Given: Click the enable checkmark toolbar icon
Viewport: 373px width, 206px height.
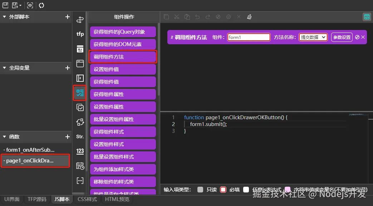Looking at the screenshot, I should pos(229,17).
